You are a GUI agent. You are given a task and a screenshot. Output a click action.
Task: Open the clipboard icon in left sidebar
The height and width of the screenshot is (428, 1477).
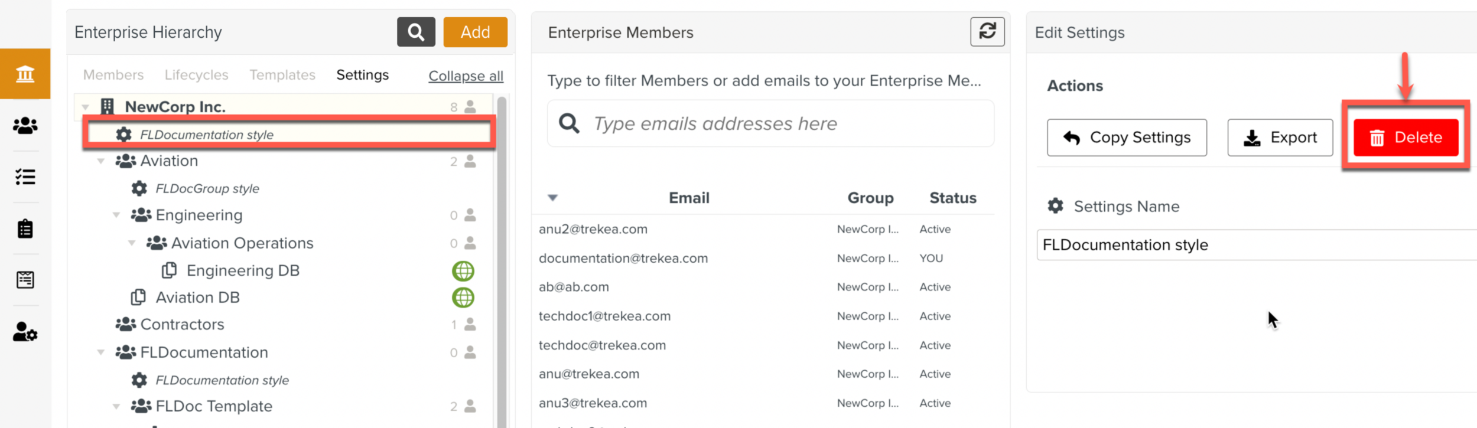point(25,228)
